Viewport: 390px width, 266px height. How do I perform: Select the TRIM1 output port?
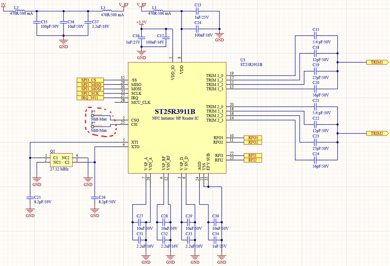coord(378,62)
